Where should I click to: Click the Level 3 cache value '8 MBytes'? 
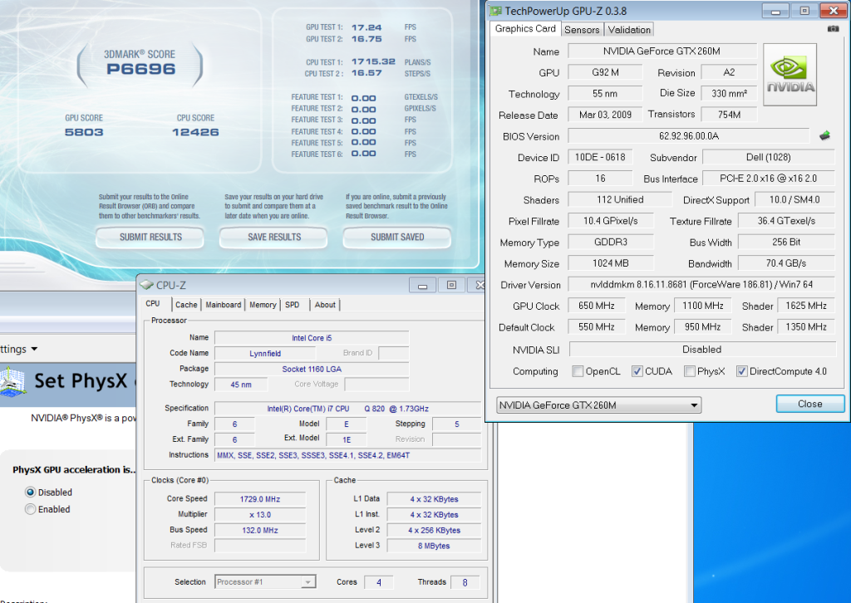click(434, 546)
